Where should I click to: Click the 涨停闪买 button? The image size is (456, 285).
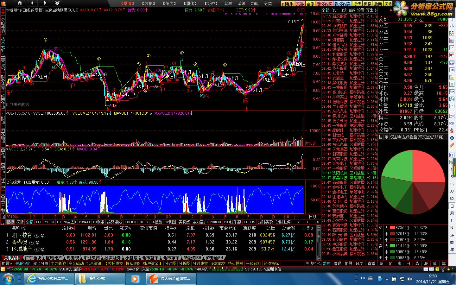(325, 4)
